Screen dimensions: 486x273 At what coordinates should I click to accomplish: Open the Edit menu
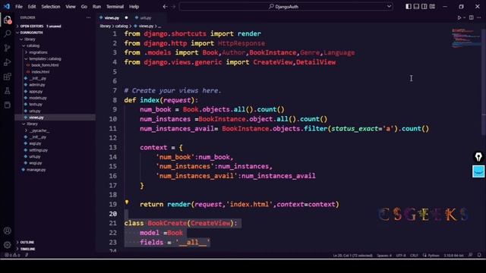[x=32, y=7]
